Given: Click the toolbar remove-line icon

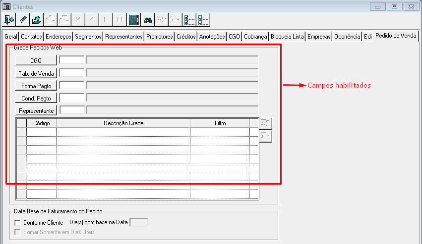Looking at the screenshot, I should point(175,20).
